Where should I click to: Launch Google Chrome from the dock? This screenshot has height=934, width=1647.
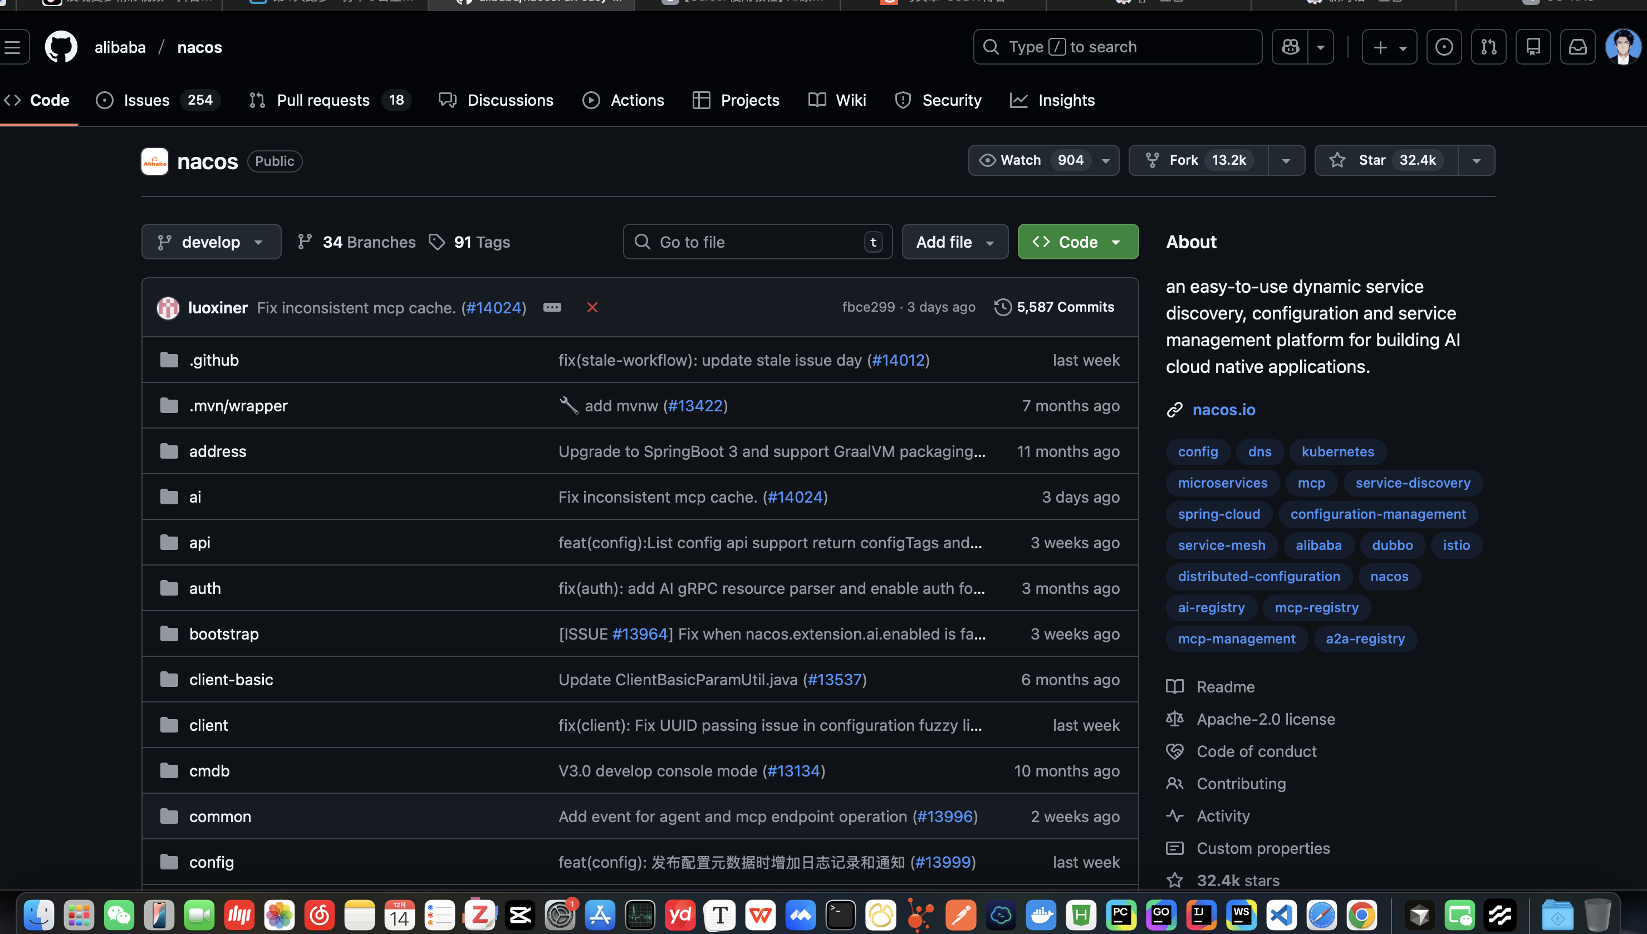[1361, 915]
